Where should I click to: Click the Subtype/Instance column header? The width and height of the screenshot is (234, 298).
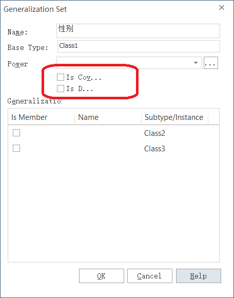click(174, 117)
